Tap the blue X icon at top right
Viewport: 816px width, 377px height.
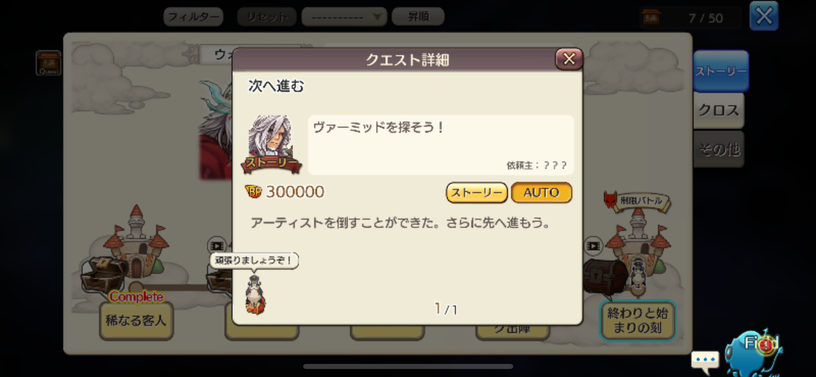[764, 16]
